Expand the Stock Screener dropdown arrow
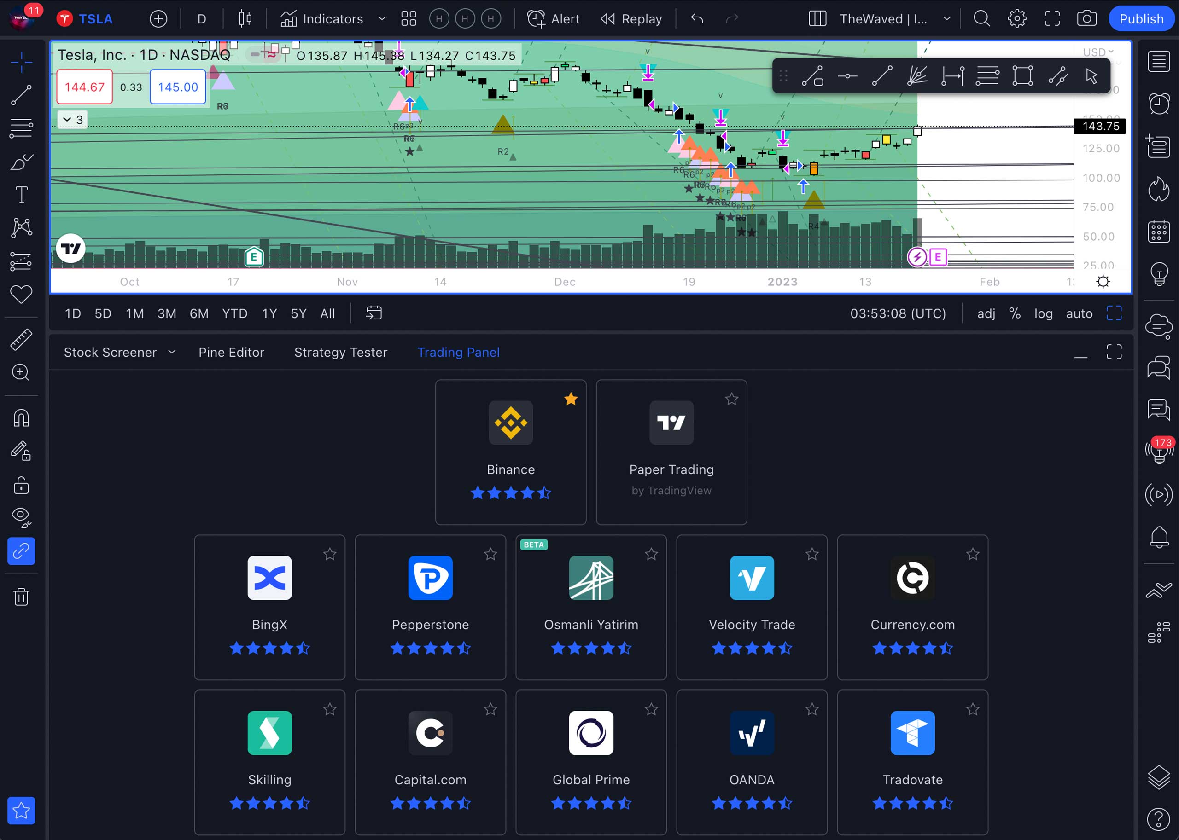The image size is (1179, 840). point(172,352)
